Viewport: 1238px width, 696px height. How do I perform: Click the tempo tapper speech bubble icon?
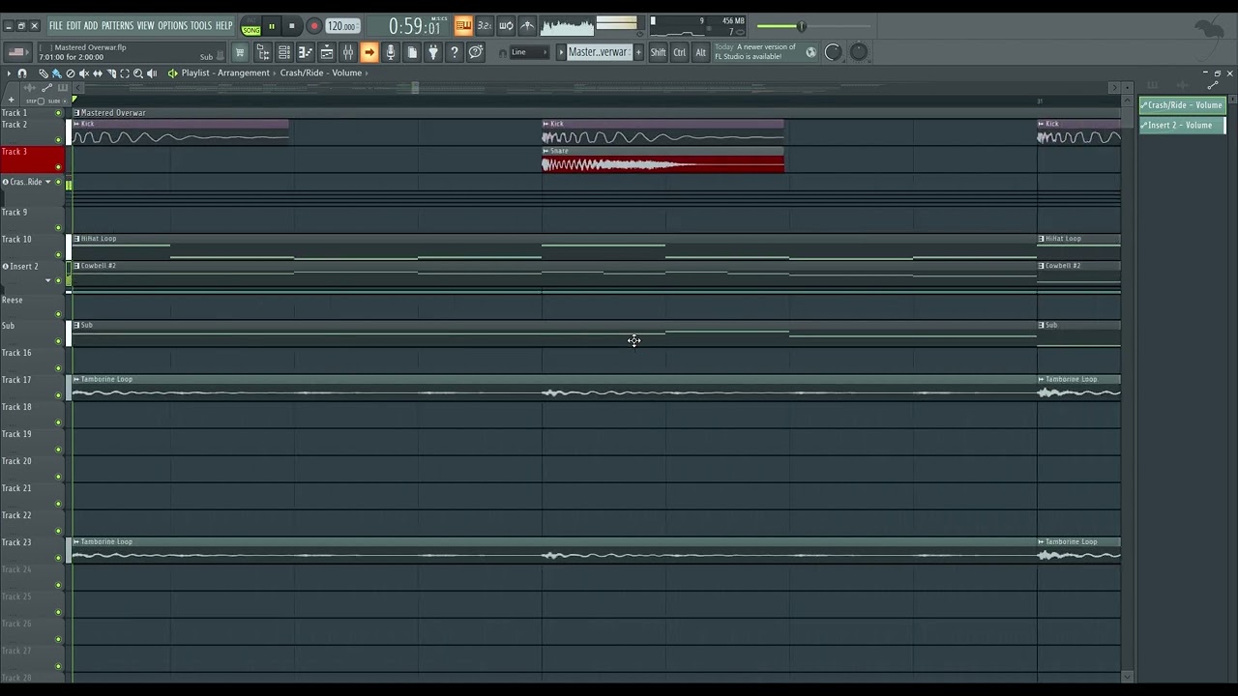[x=476, y=52]
